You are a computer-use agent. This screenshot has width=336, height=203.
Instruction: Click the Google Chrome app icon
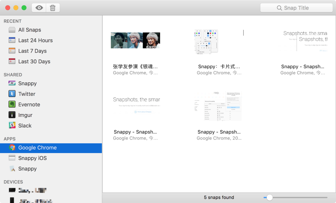click(x=12, y=148)
